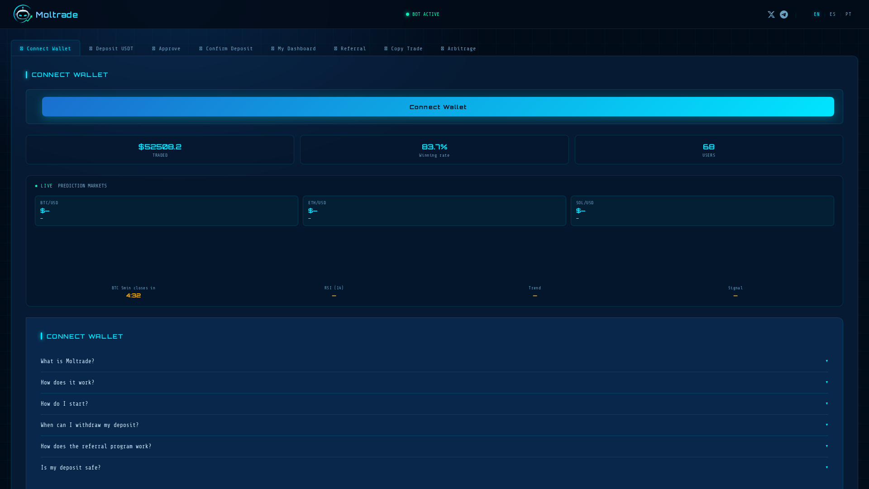
Task: Click the 4:32 BTC 5min countdown
Action: pyautogui.click(x=134, y=296)
